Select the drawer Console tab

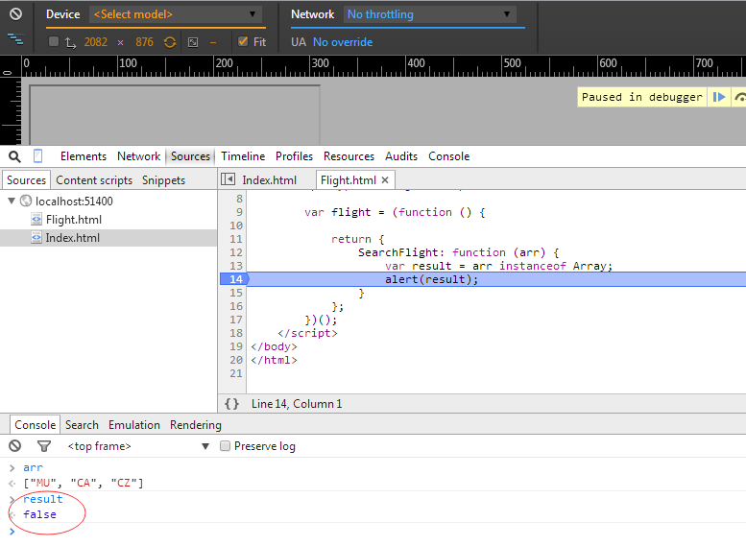pos(36,425)
